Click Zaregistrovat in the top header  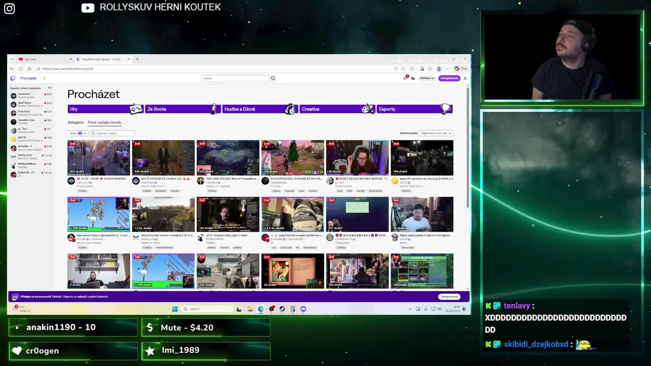tap(450, 78)
